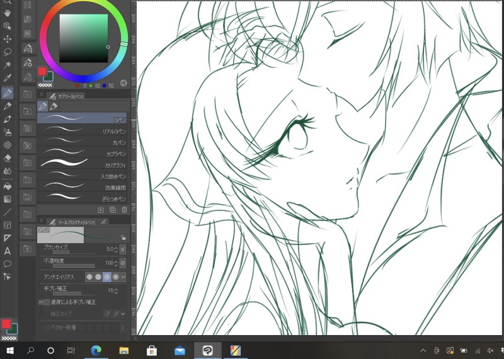The image size is (504, 359).
Task: Select the Eyedropper tool
Action: [x=8, y=78]
